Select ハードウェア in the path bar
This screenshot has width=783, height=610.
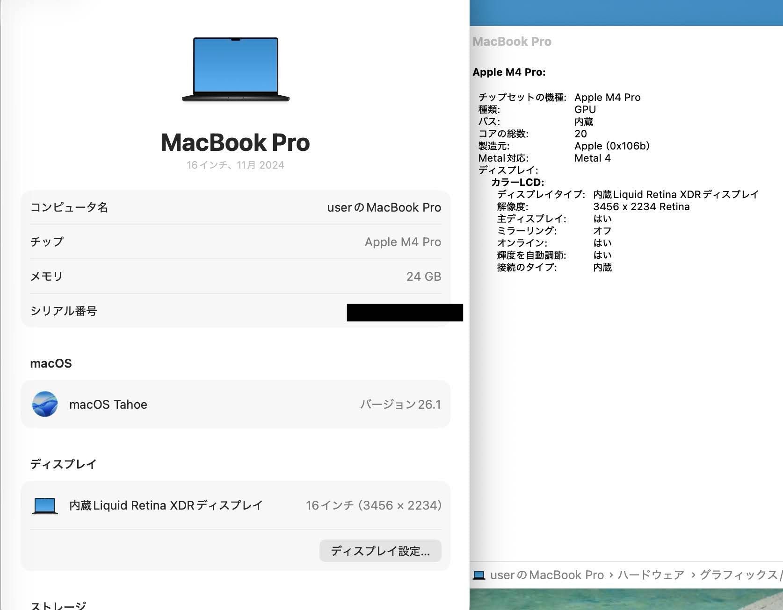(x=651, y=575)
